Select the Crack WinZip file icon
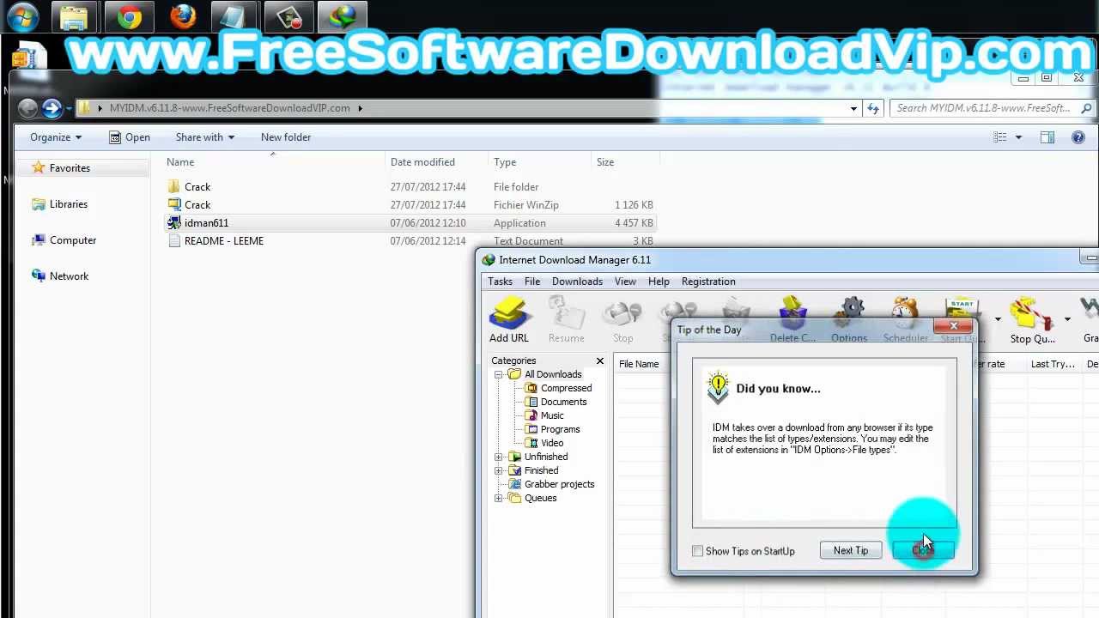This screenshot has height=618, width=1099. 174,205
